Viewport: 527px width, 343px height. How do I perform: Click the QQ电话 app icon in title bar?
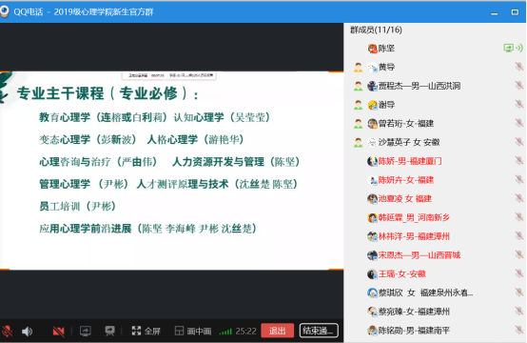(x=5, y=11)
